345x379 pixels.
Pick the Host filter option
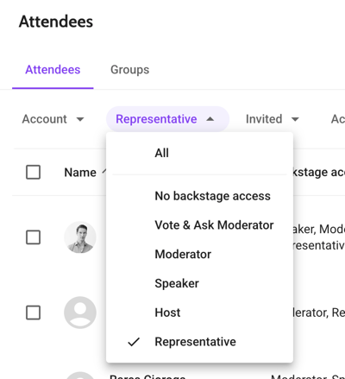(x=199, y=313)
